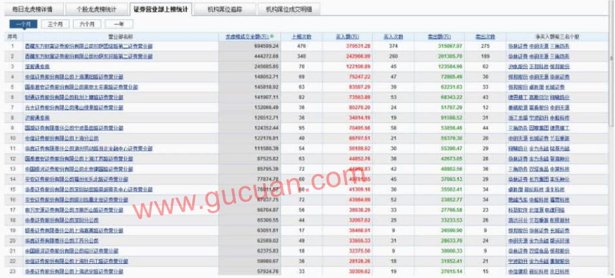Select the 证券营业部上榜统计 tab
This screenshot has width=615, height=278.
point(161,9)
